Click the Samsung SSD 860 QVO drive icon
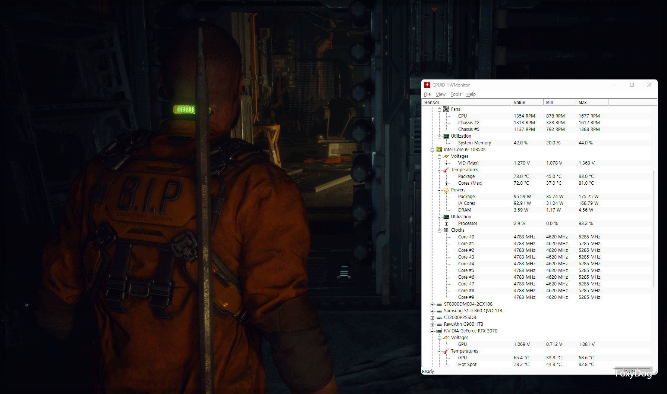This screenshot has width=667, height=394. click(439, 311)
